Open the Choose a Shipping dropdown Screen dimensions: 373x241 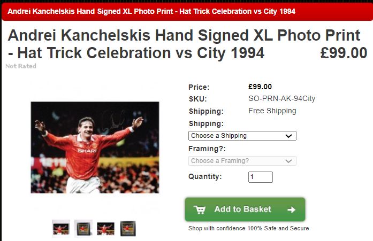(x=242, y=136)
